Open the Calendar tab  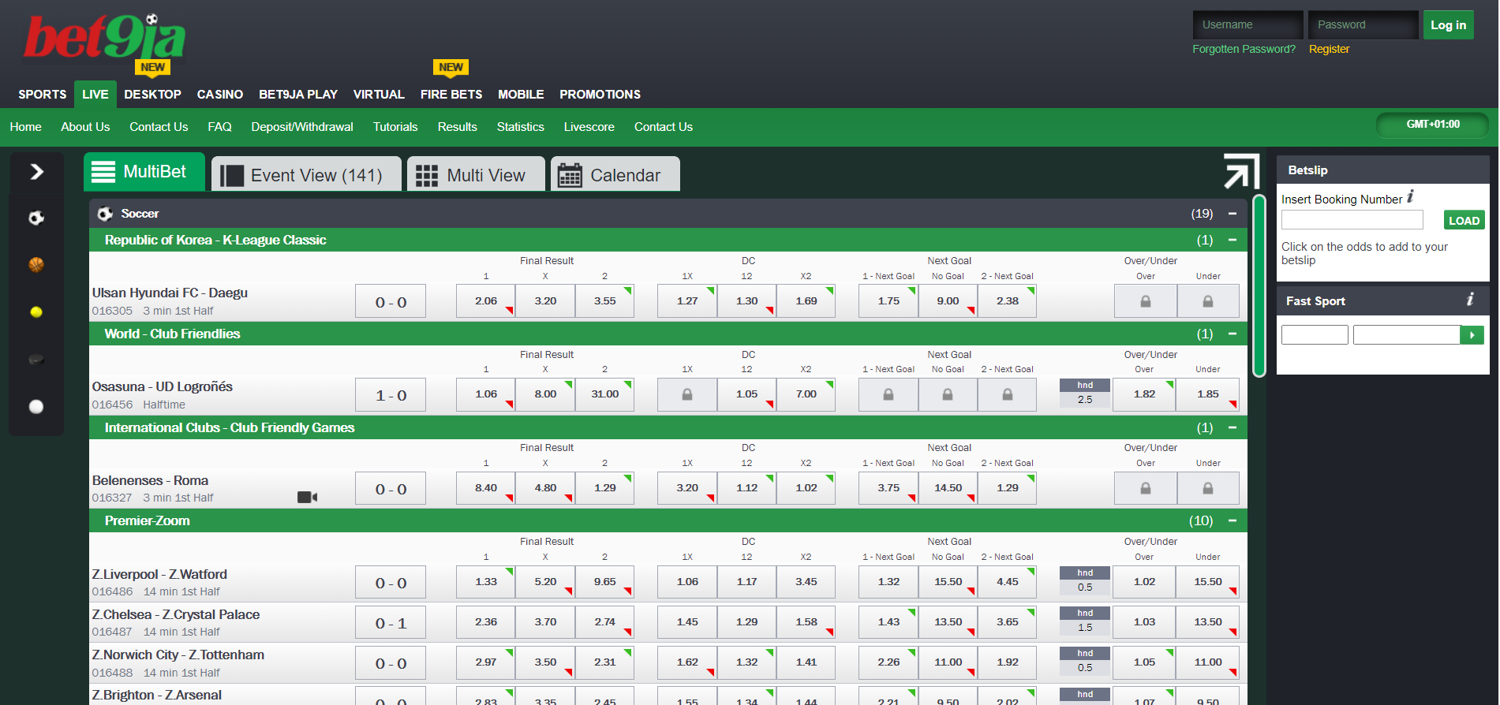[x=615, y=174]
